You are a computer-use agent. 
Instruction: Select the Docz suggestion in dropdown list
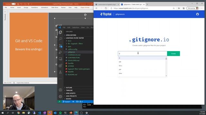coord(142,65)
